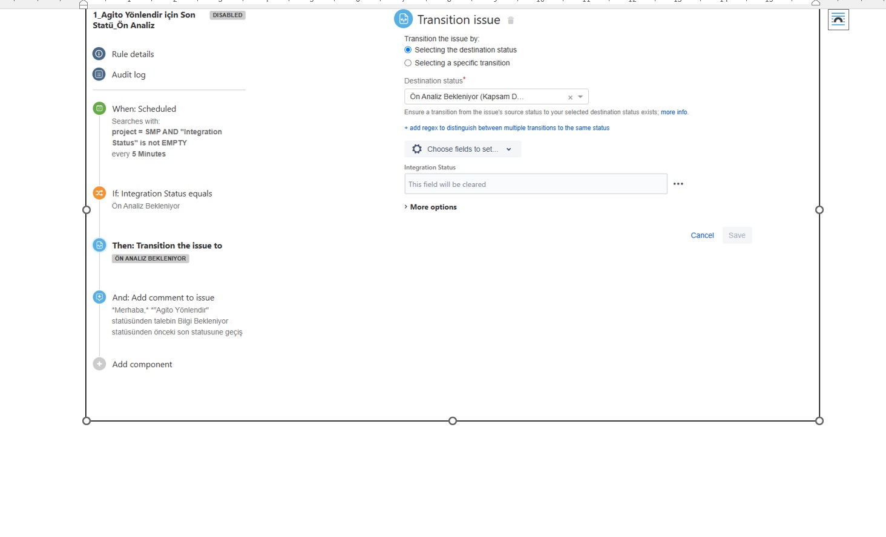Screen dimensions: 886x537
Task: Click the every 5 Minutes schedule text
Action: (x=139, y=154)
